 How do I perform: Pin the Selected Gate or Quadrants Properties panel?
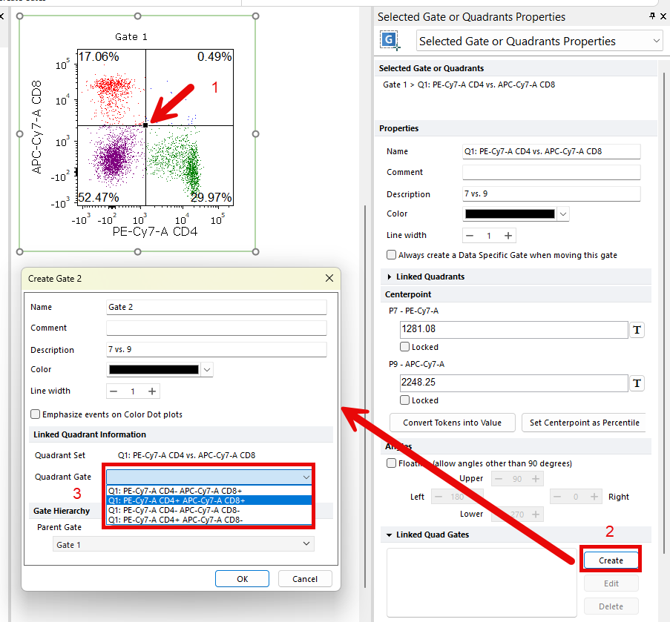[x=652, y=16]
